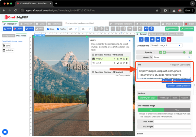Decrease opacity with the minus button
The height and width of the screenshot is (137, 196).
click(161, 52)
